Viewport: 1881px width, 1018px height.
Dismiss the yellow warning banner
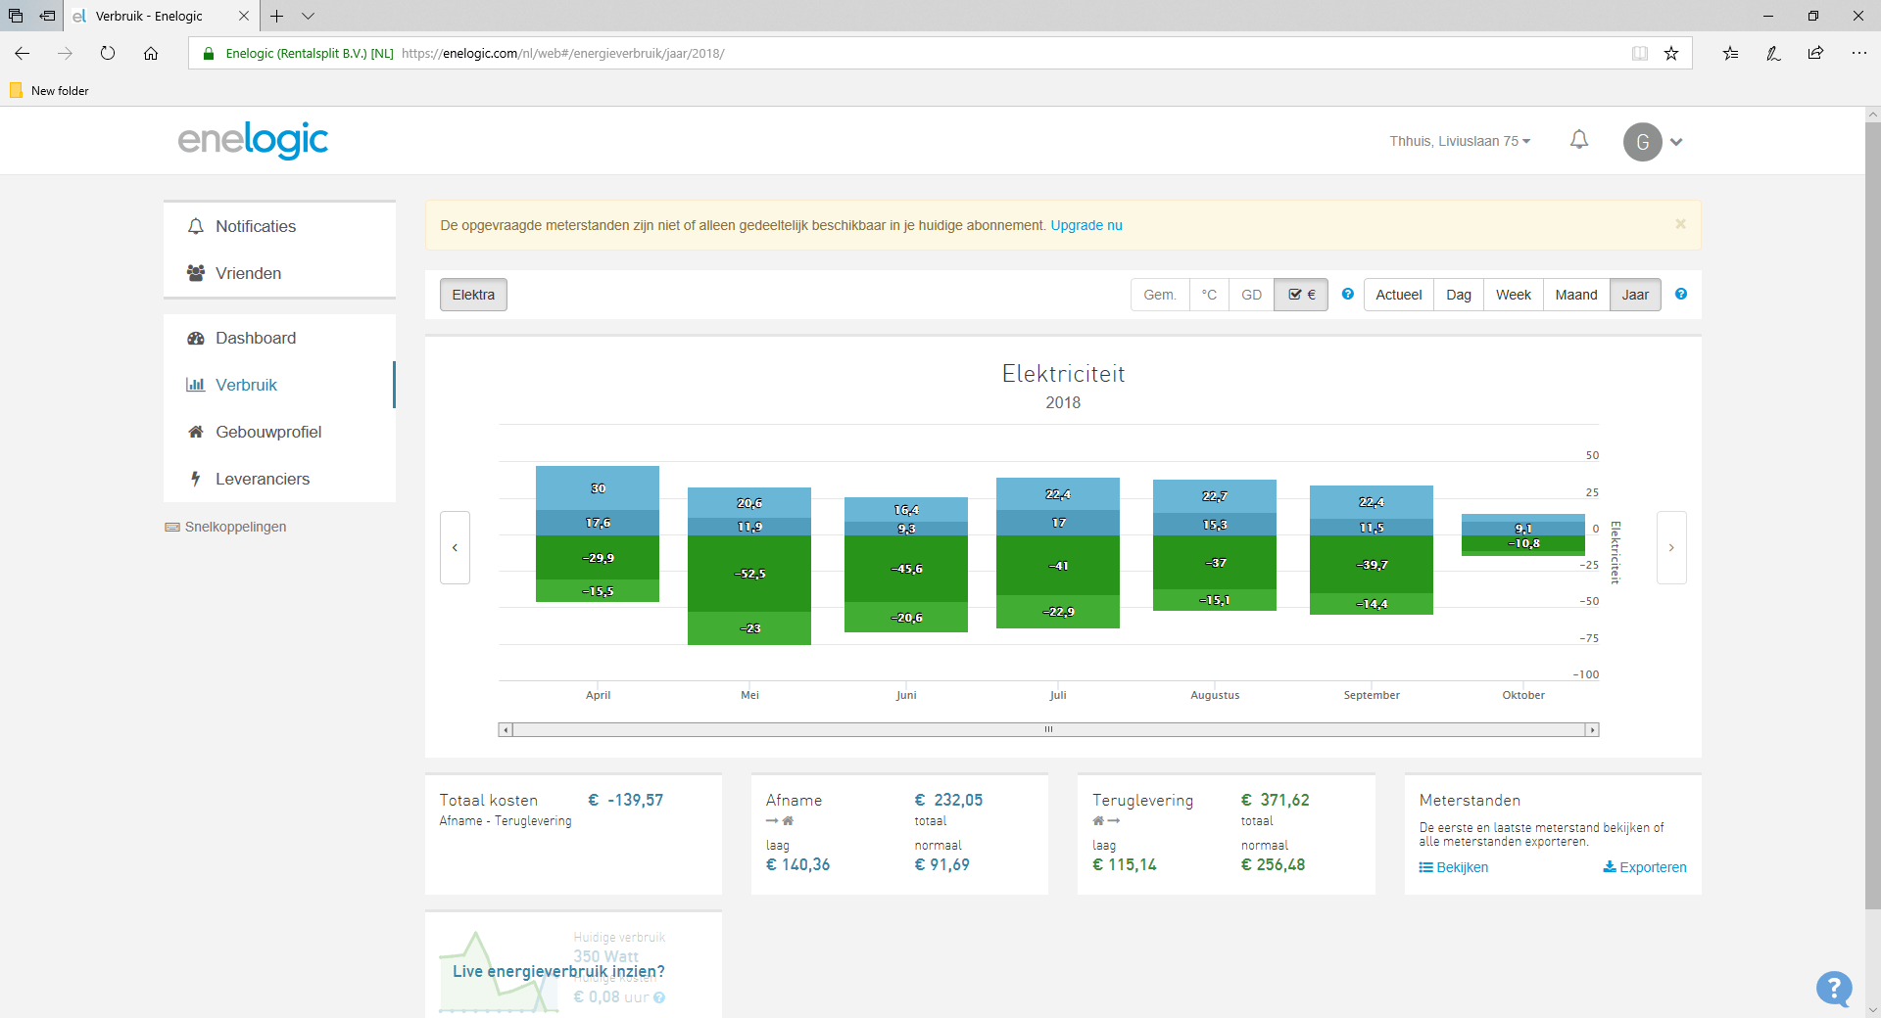pyautogui.click(x=1680, y=224)
